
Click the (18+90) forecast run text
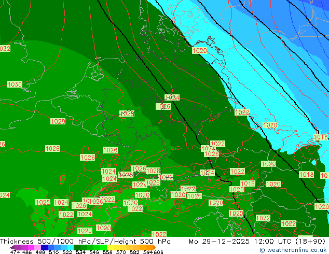pyautogui.click(x=310, y=242)
